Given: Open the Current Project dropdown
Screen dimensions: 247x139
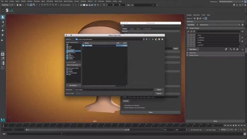Looking at the screenshot, I should coord(74,65).
